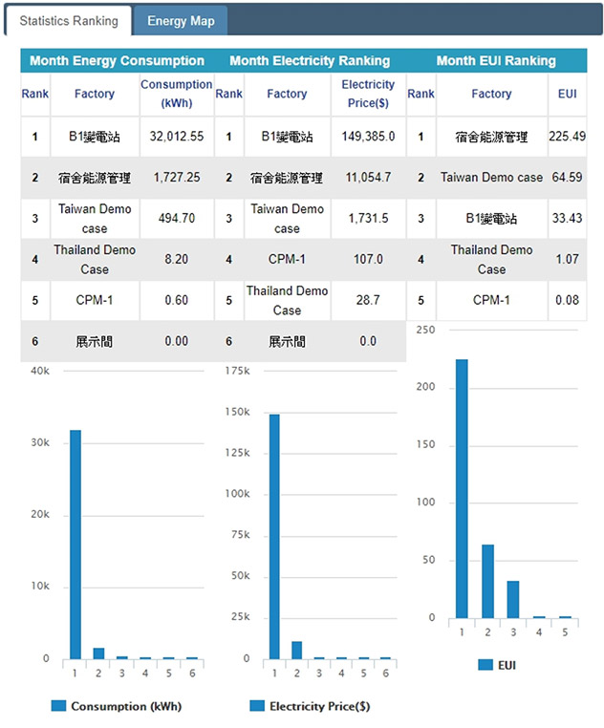Select the 8.20 consumption value
Viewport: 604px width, 728px height.
[x=177, y=259]
